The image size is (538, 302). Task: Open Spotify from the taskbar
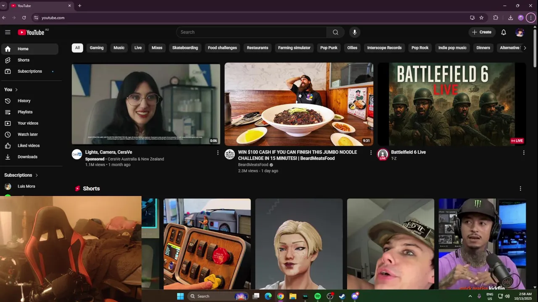tap(318, 296)
